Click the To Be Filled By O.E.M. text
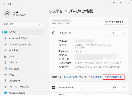Screen dimensions: 132x96 click(x=61, y=24)
